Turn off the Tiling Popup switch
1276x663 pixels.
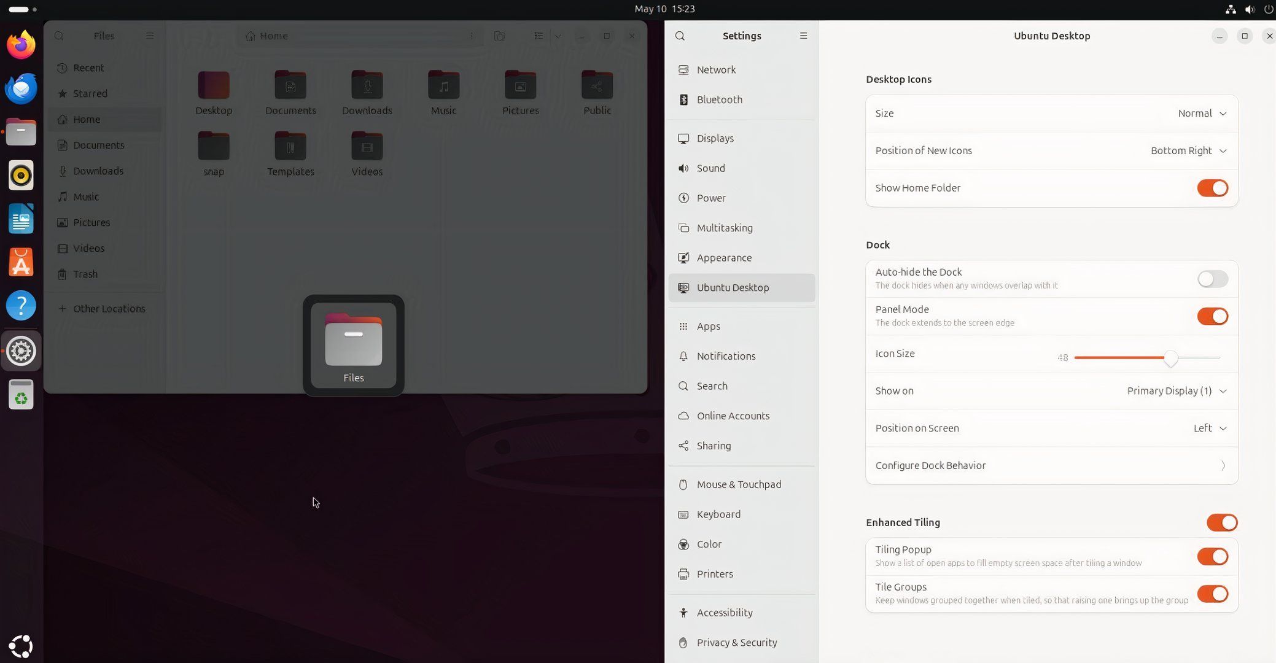coord(1212,556)
